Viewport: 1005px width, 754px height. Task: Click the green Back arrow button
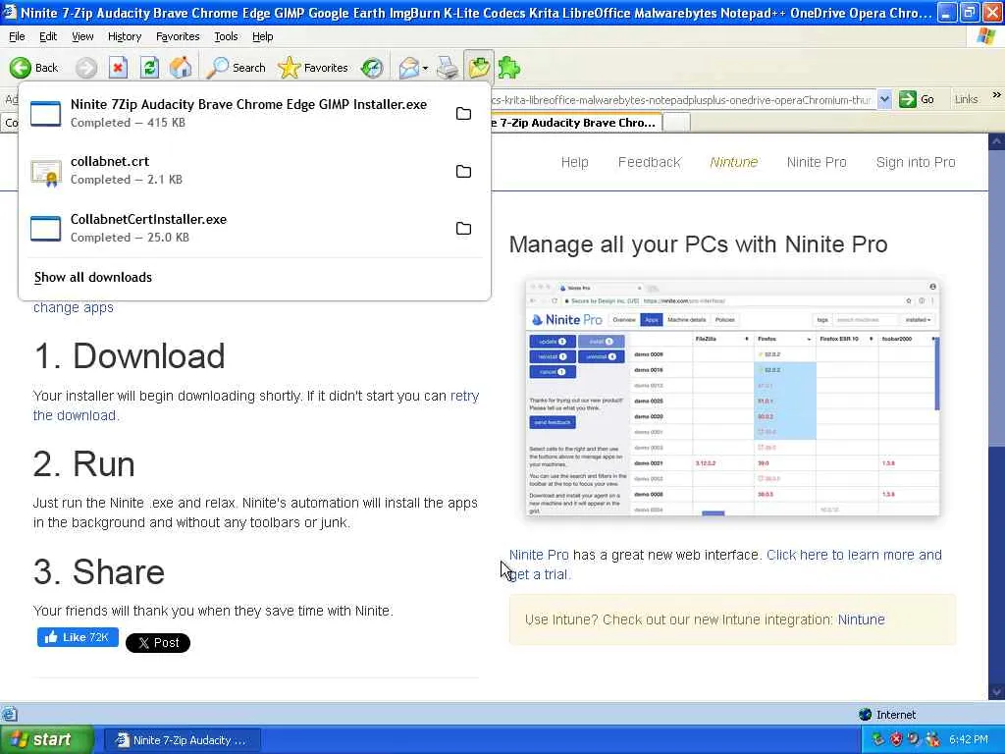click(33, 68)
